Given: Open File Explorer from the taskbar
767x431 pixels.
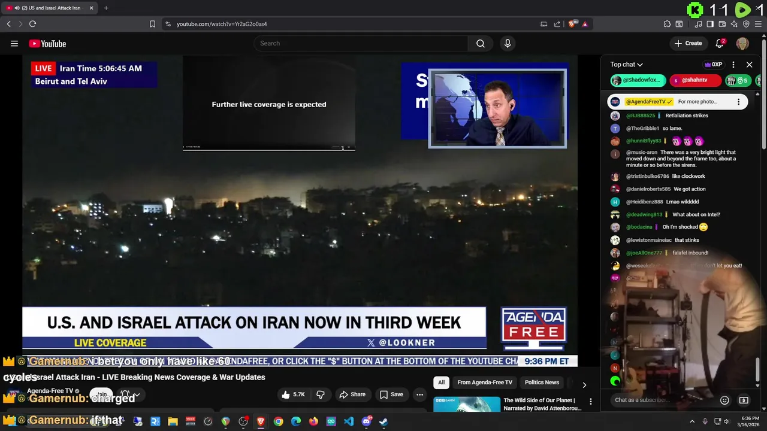Looking at the screenshot, I should pos(173,421).
